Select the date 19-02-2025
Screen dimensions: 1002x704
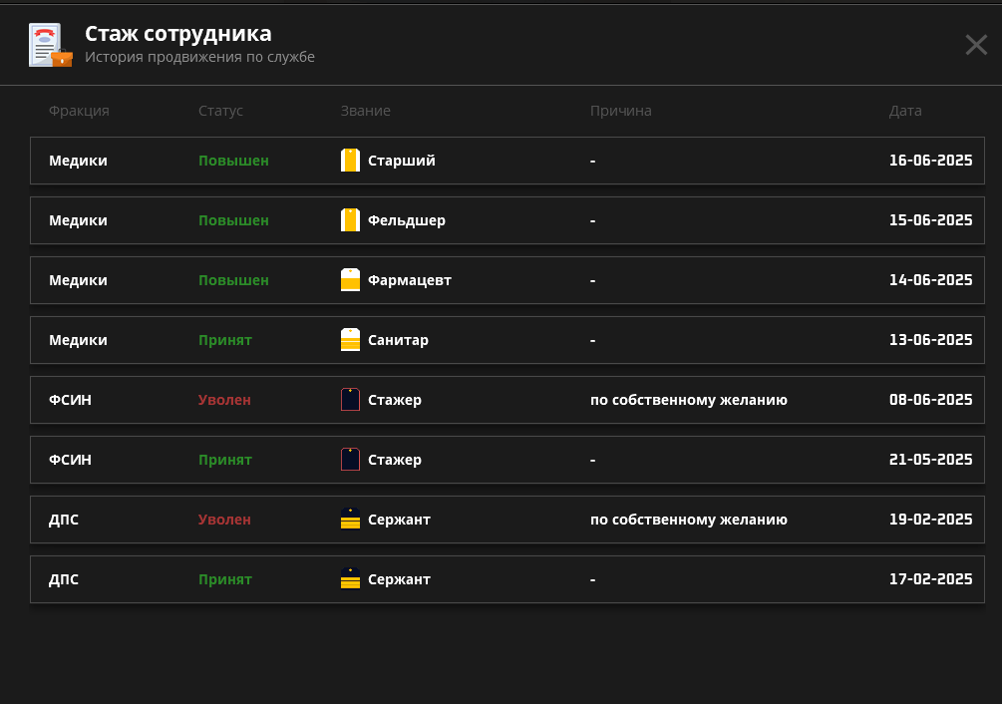[x=930, y=520]
